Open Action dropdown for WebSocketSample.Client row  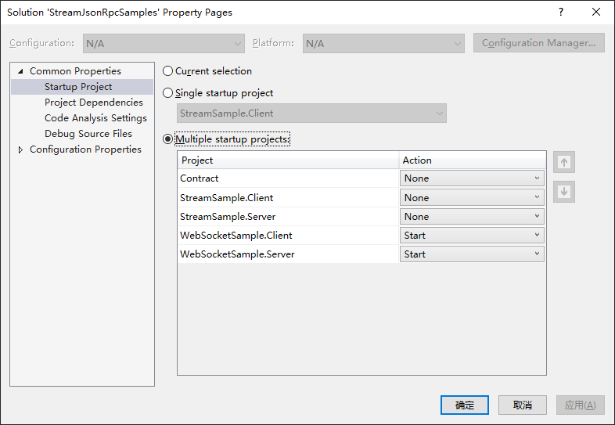click(472, 236)
